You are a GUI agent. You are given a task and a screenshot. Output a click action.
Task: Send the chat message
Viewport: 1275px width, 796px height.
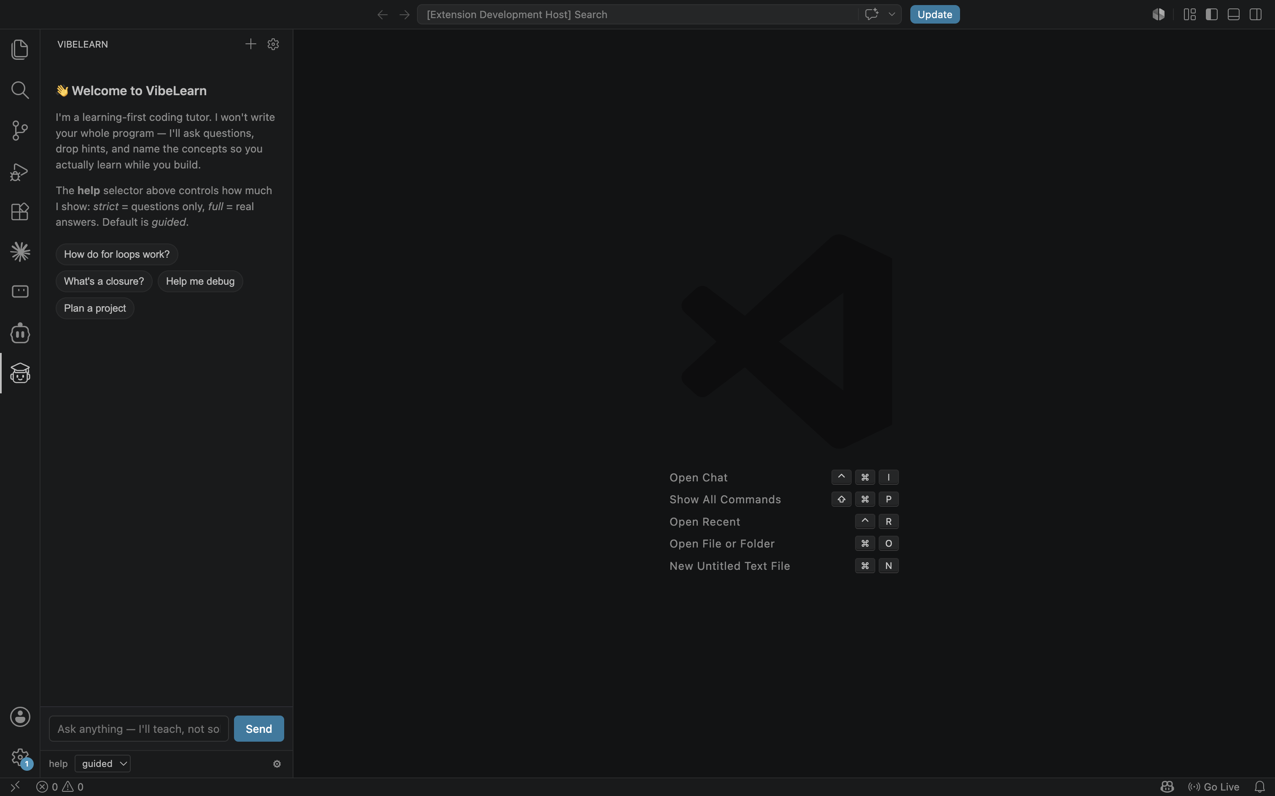[259, 729]
